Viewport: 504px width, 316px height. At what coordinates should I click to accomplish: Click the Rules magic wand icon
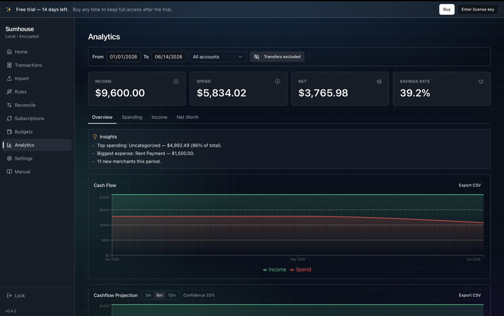click(9, 92)
